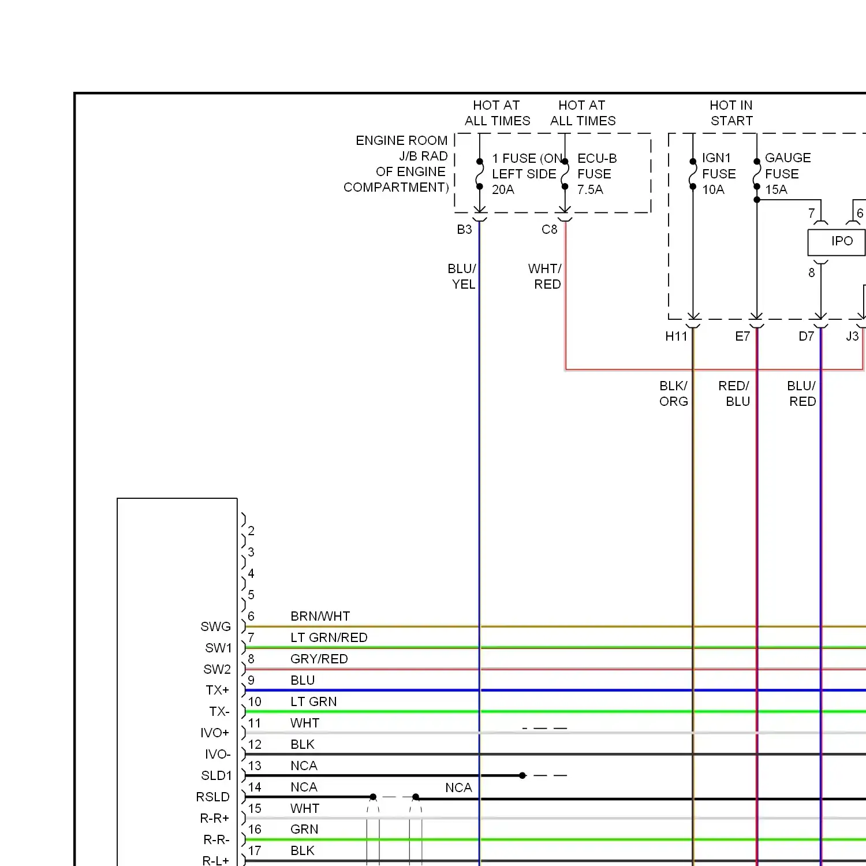The height and width of the screenshot is (866, 866).
Task: Select connector label "B3"
Action: 464,230
